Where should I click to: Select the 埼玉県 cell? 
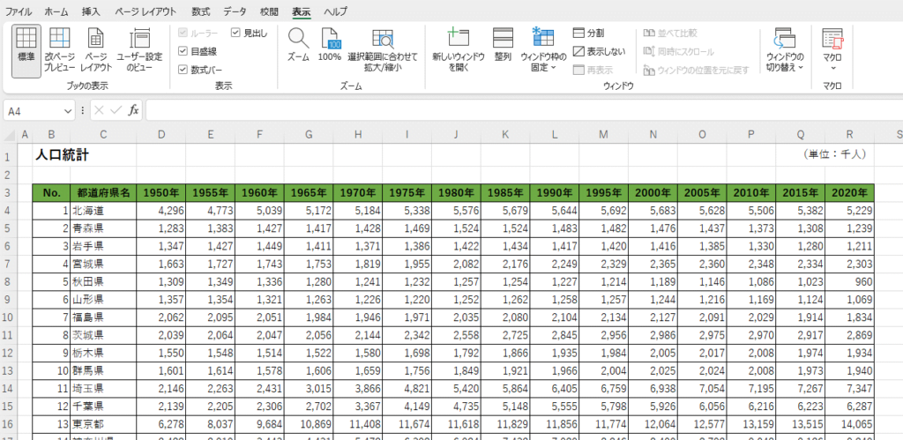coord(104,390)
